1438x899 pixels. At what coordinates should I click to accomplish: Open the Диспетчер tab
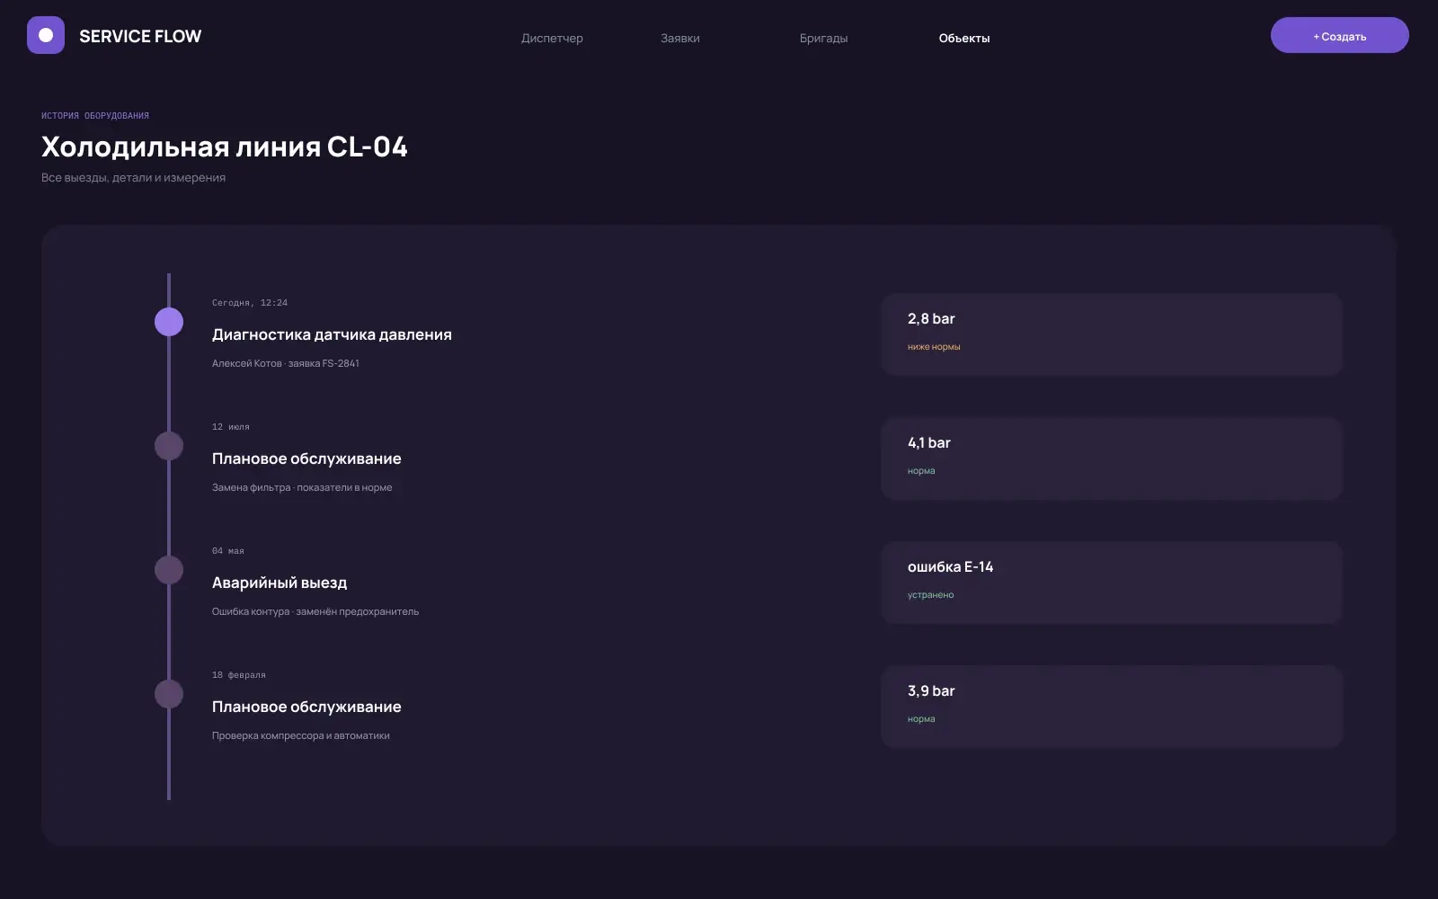click(552, 38)
